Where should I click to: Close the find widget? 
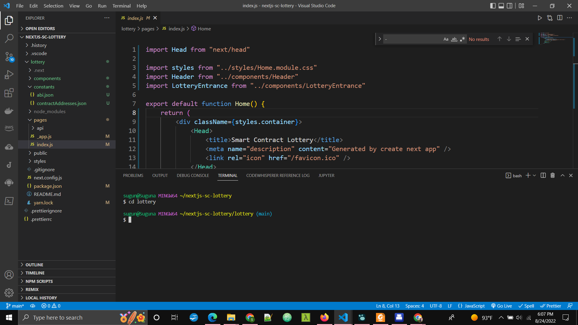click(x=527, y=39)
